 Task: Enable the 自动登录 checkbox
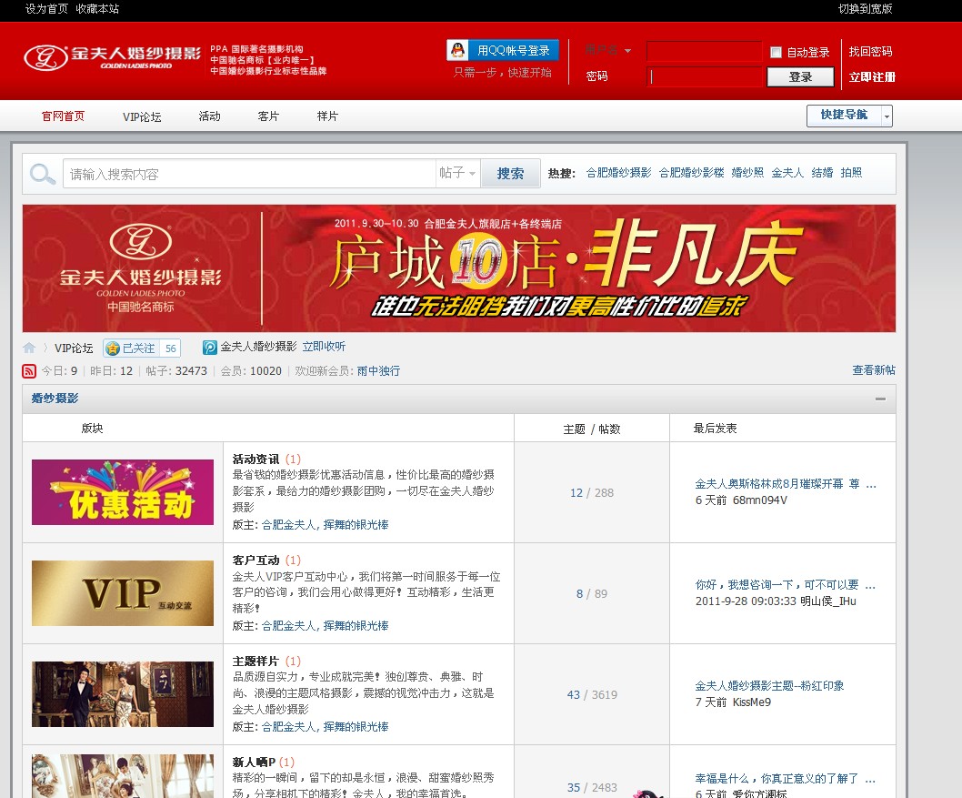[x=776, y=53]
